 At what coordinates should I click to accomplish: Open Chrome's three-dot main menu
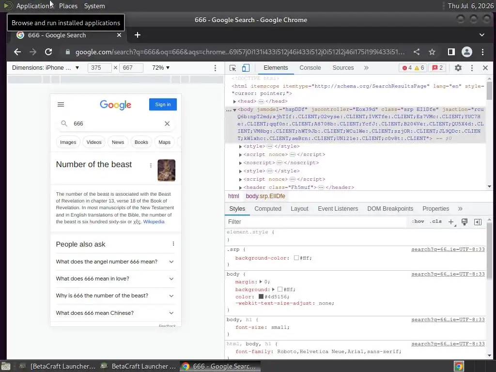(x=483, y=52)
